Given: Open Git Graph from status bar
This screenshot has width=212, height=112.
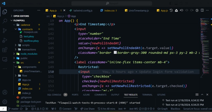Looking at the screenshot, I should click(x=163, y=109).
